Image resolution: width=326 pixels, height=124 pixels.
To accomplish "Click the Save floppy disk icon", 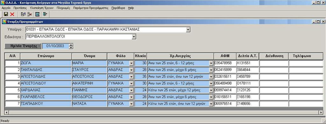I will point(6,14).
